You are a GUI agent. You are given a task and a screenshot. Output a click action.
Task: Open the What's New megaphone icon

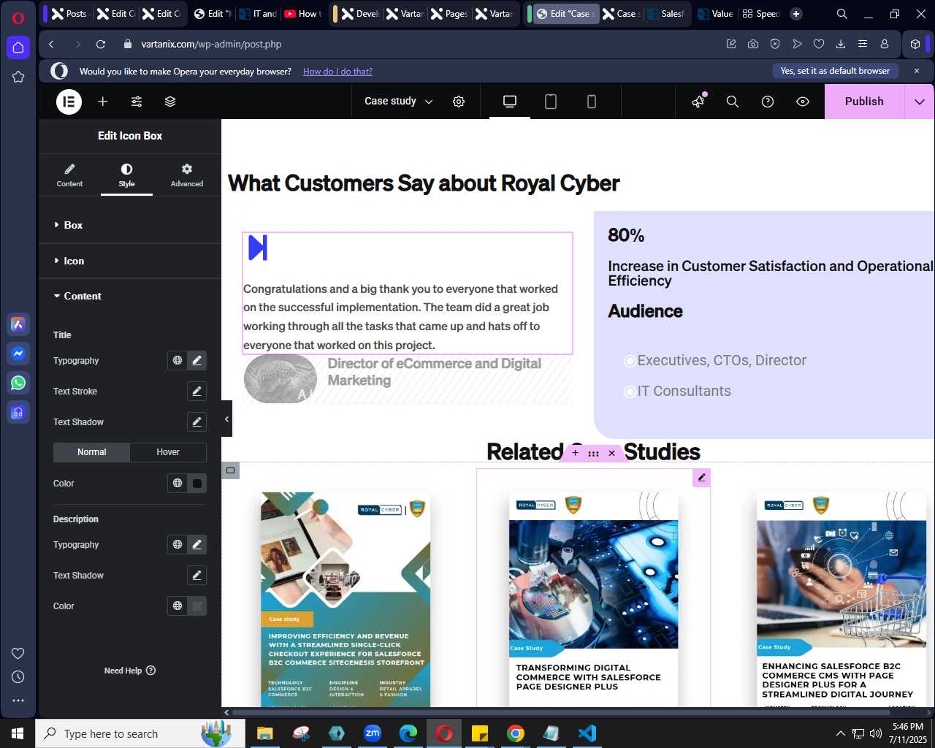pos(699,101)
